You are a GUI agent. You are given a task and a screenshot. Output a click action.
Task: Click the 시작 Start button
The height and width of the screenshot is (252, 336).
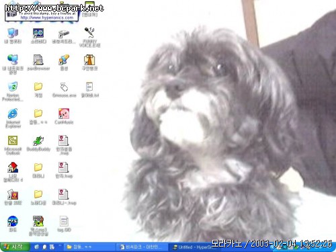pyautogui.click(x=15, y=247)
